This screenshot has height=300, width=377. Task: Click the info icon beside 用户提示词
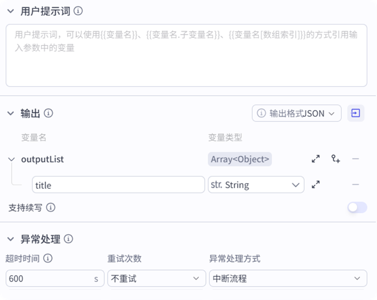(x=78, y=11)
